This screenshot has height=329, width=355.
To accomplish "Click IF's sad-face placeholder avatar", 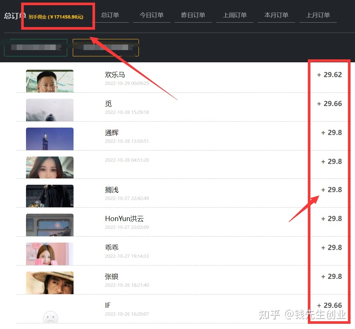I will click(50, 317).
